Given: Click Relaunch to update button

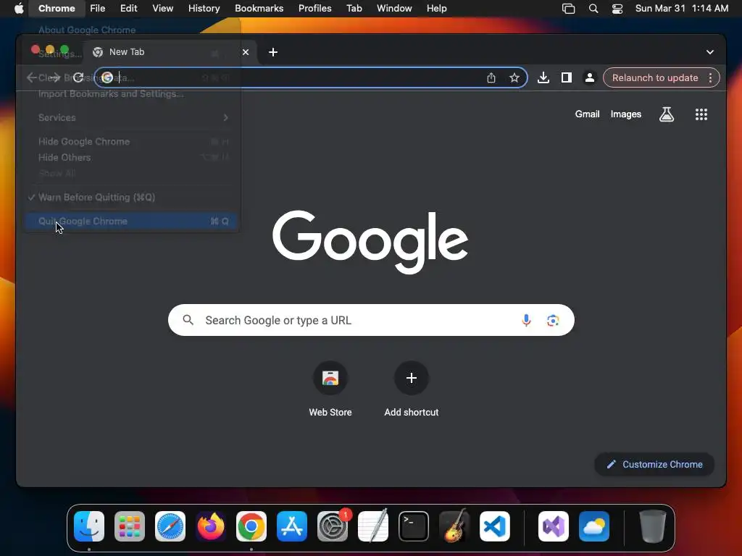Looking at the screenshot, I should [655, 77].
